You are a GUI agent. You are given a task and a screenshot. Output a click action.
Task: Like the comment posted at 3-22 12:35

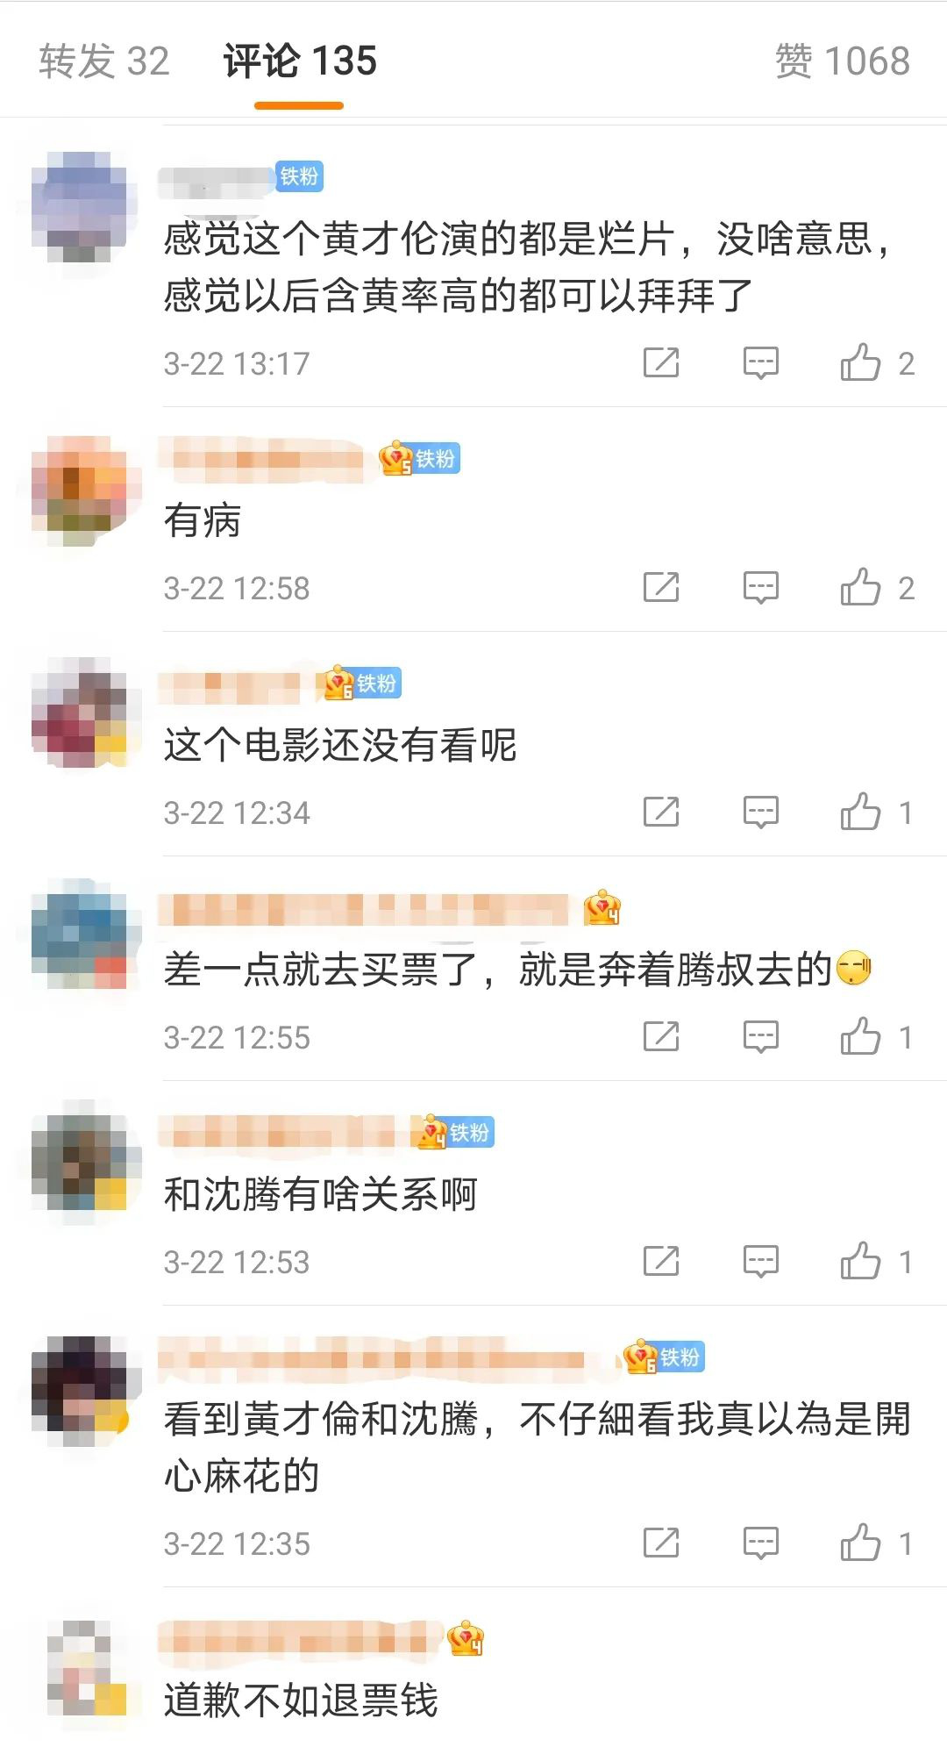point(877,1543)
